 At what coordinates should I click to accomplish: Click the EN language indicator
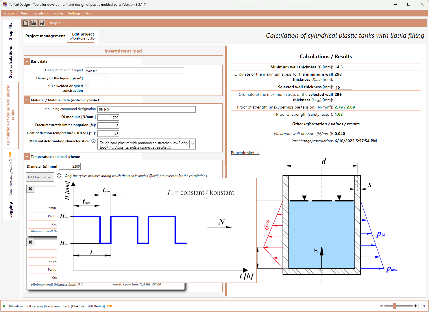point(423,306)
